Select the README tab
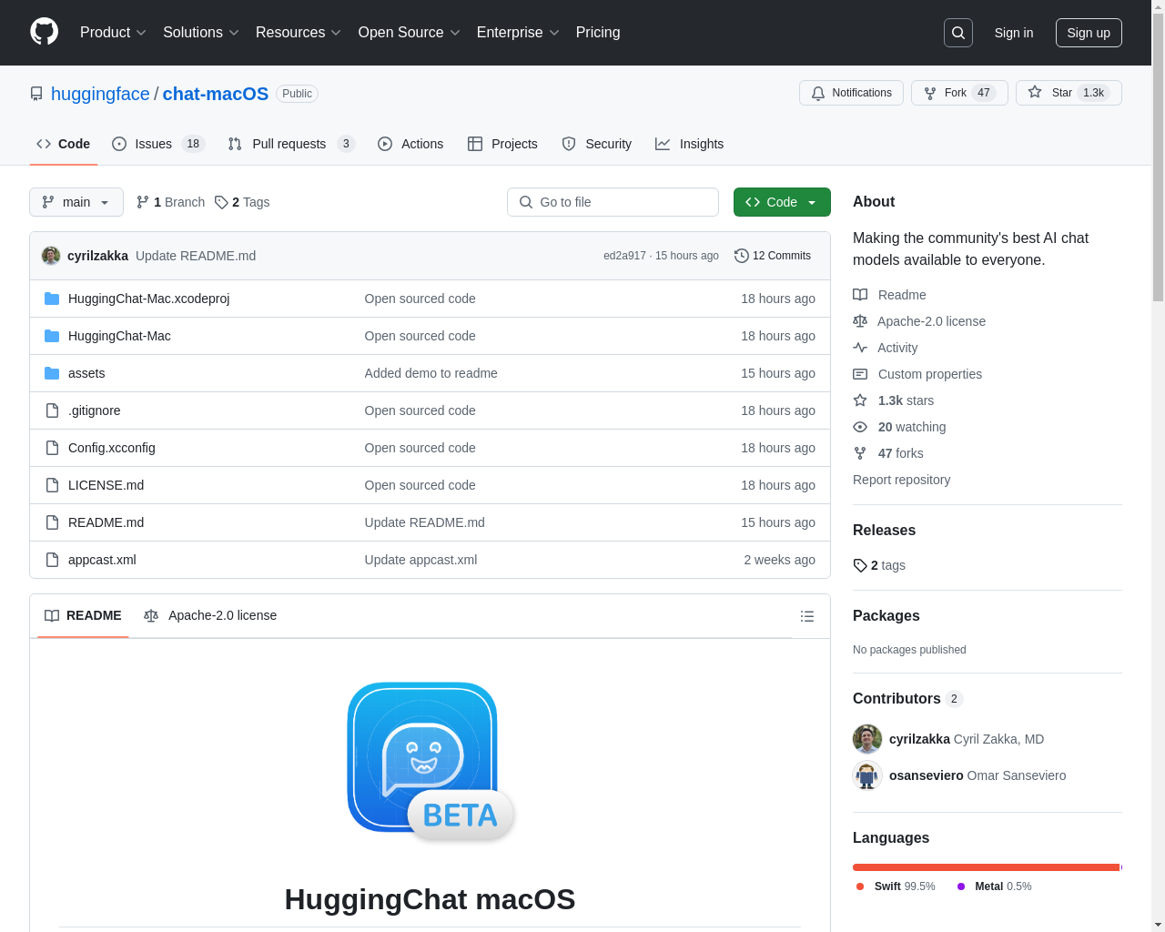 (83, 615)
